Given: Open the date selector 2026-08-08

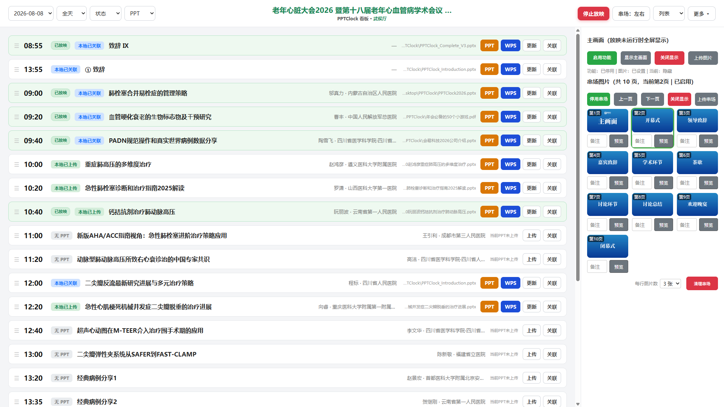Looking at the screenshot, I should pyautogui.click(x=31, y=14).
